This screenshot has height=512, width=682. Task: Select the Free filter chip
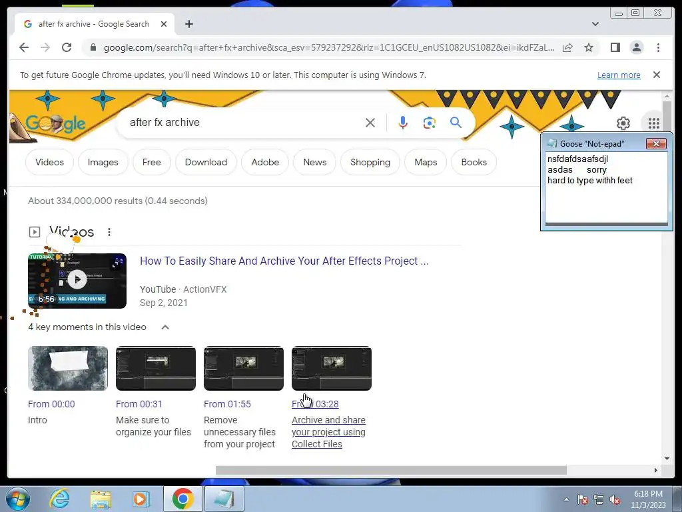pyautogui.click(x=151, y=163)
